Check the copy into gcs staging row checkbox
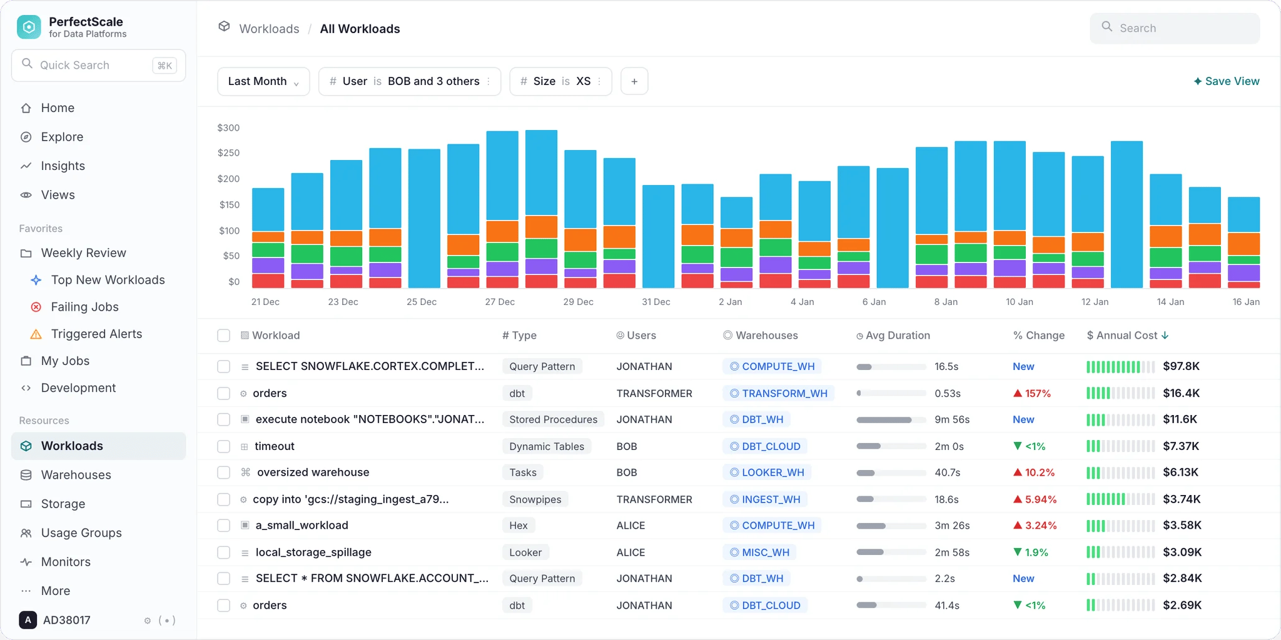Image resolution: width=1281 pixels, height=640 pixels. tap(223, 499)
